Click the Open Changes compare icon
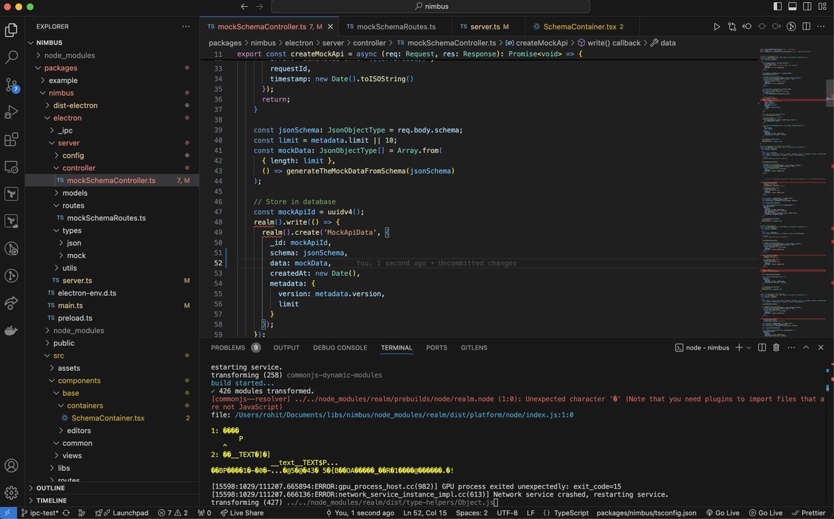Image resolution: width=834 pixels, height=519 pixels. (x=732, y=27)
